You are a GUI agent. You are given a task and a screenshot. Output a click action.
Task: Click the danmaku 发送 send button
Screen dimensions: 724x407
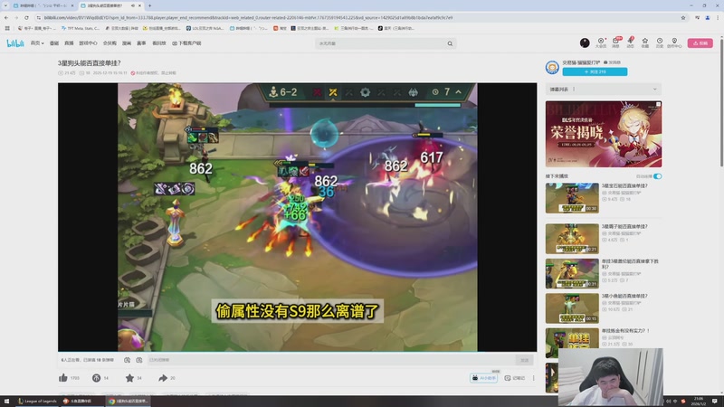pyautogui.click(x=525, y=360)
